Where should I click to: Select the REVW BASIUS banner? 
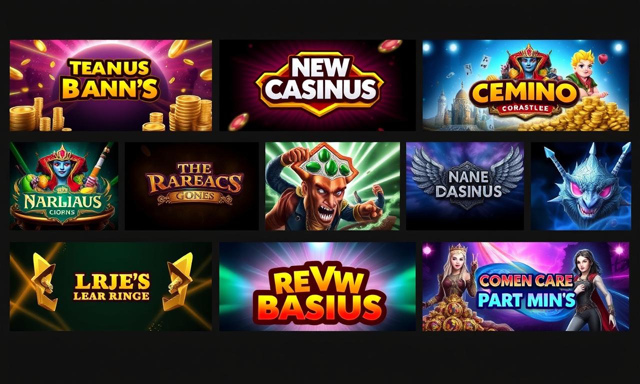click(317, 286)
